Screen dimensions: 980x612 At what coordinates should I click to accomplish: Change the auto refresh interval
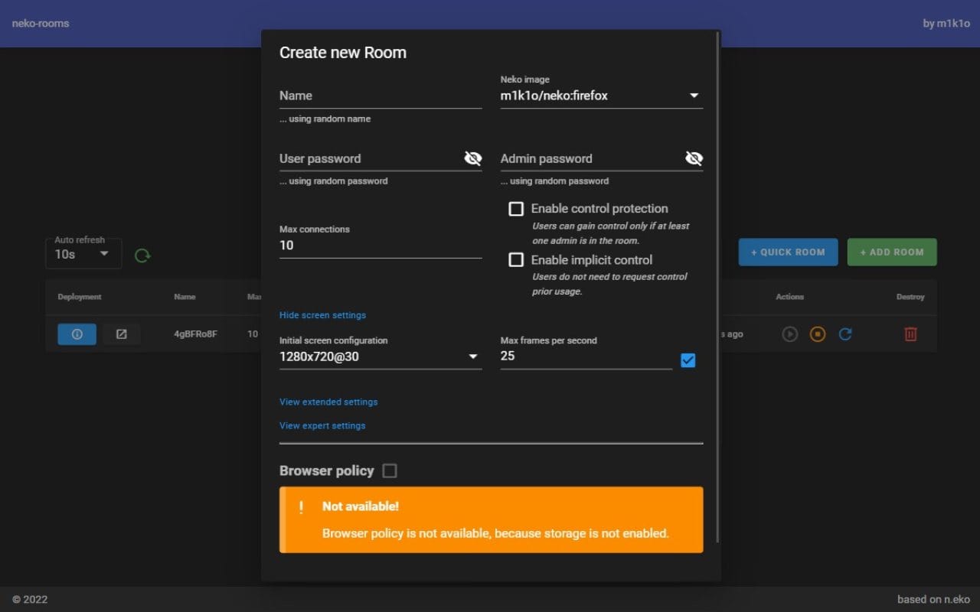(83, 252)
